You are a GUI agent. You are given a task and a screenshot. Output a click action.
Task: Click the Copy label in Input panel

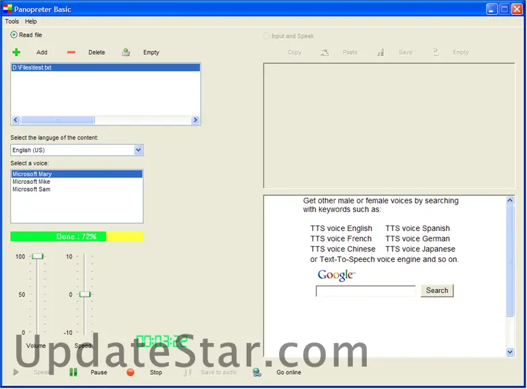tap(295, 53)
